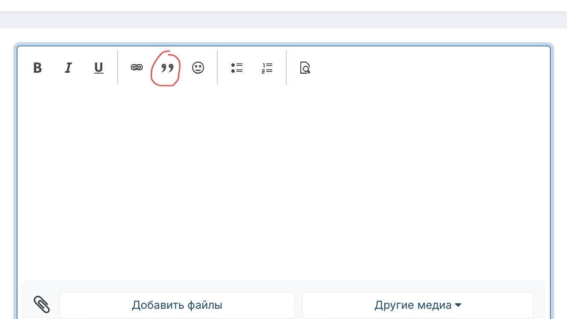Insert a quote block
567x319 pixels.
pyautogui.click(x=167, y=68)
